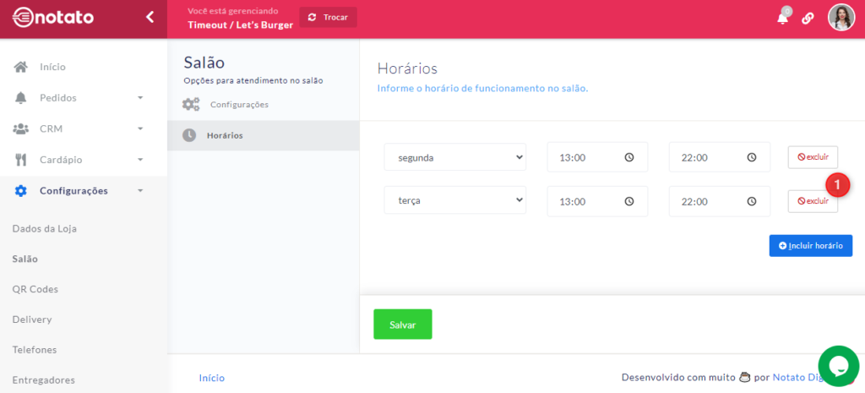Click the Incluir horário button
Image resolution: width=865 pixels, height=393 pixels.
[810, 245]
